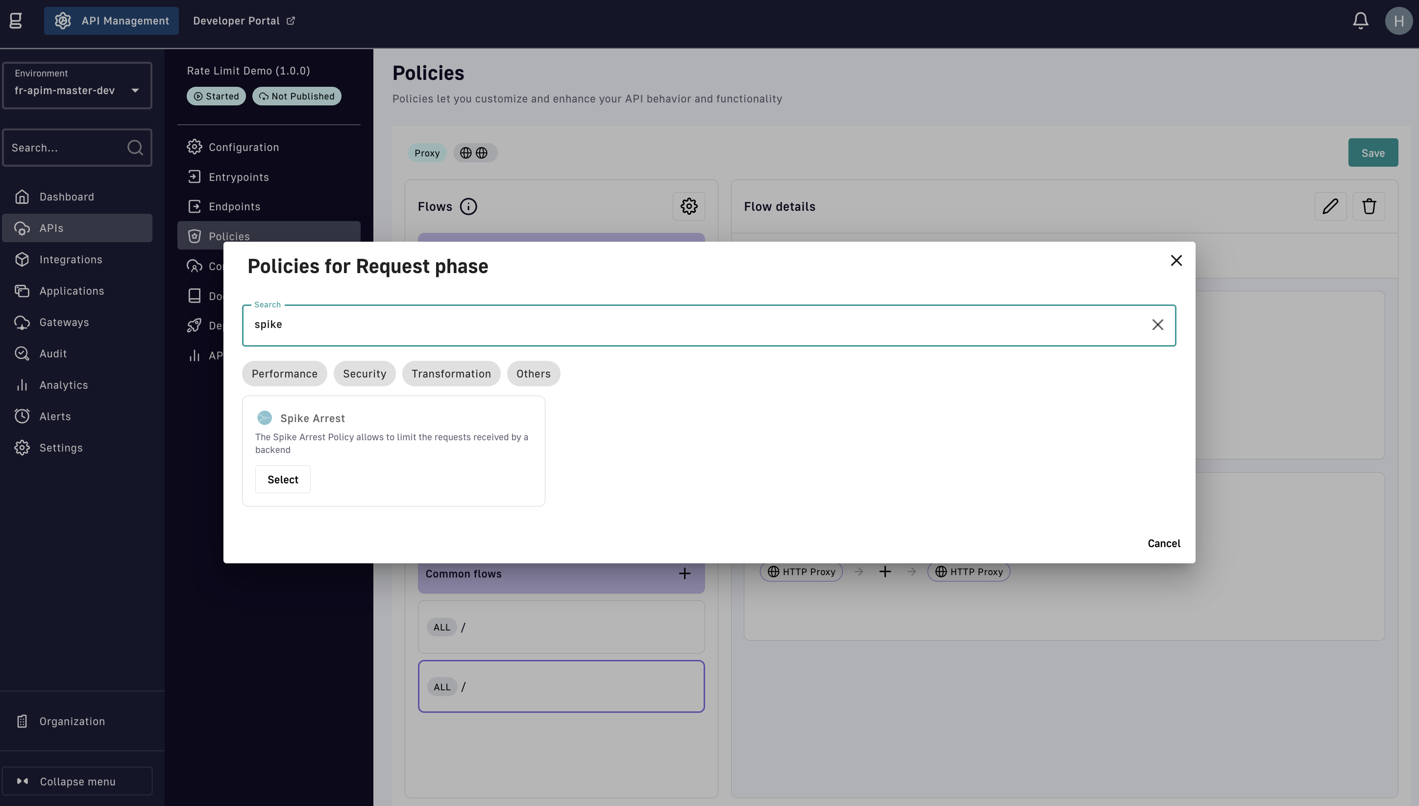Image resolution: width=1419 pixels, height=806 pixels.
Task: Toggle the Transformation category filter chip
Action: pos(451,374)
